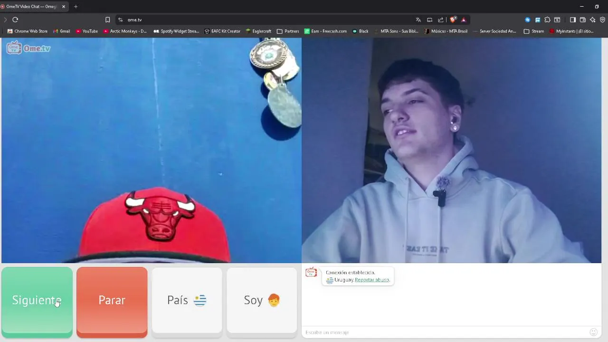Open a new tab with plus button

point(76,7)
